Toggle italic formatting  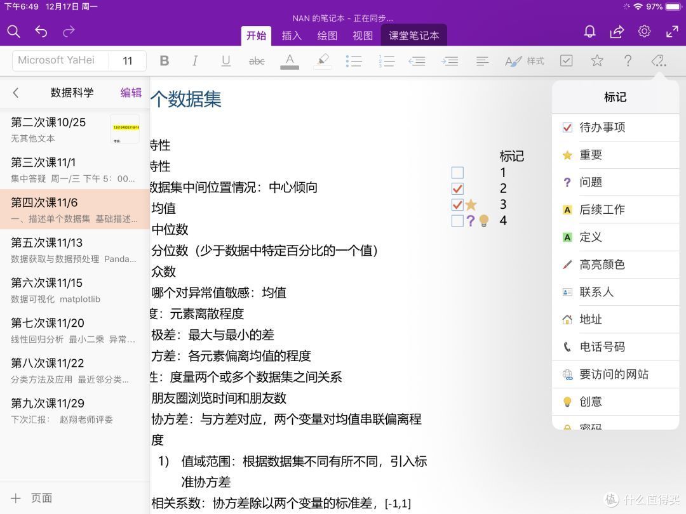click(195, 61)
